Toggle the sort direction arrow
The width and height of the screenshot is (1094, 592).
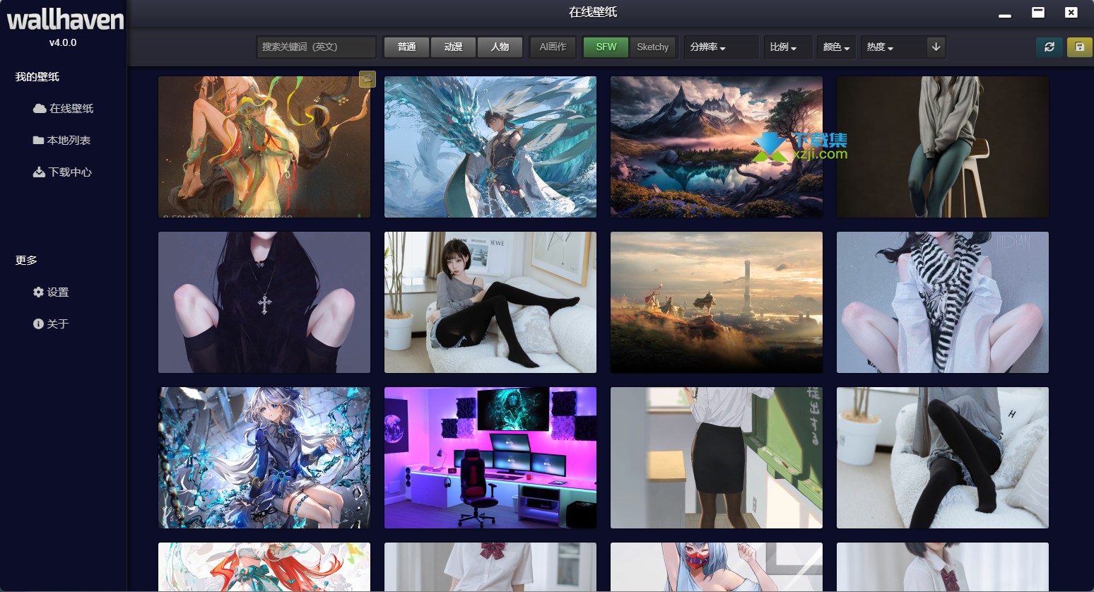[936, 47]
